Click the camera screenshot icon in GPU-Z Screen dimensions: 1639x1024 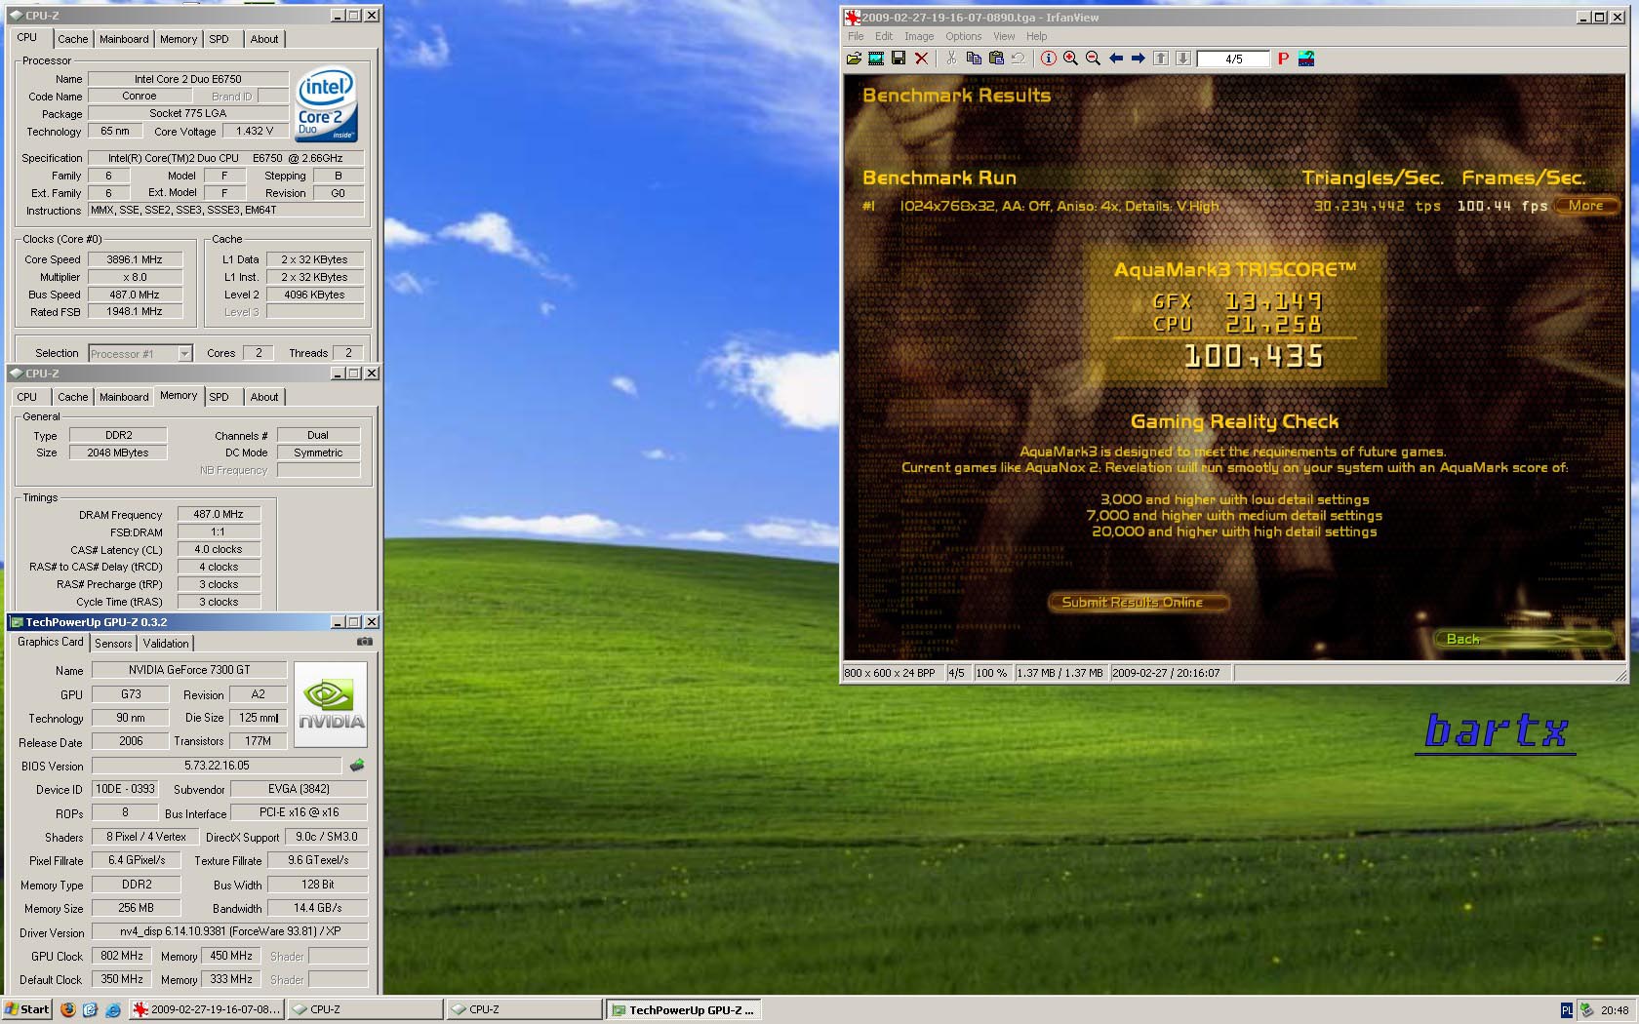(364, 642)
